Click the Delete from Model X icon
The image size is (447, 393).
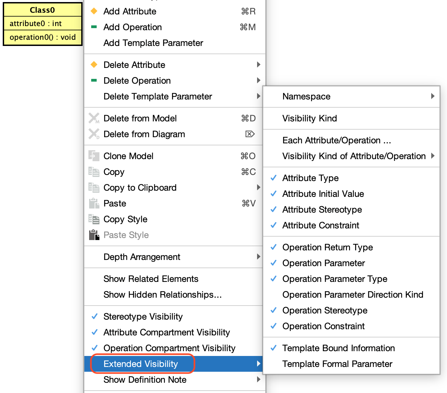pos(94,118)
